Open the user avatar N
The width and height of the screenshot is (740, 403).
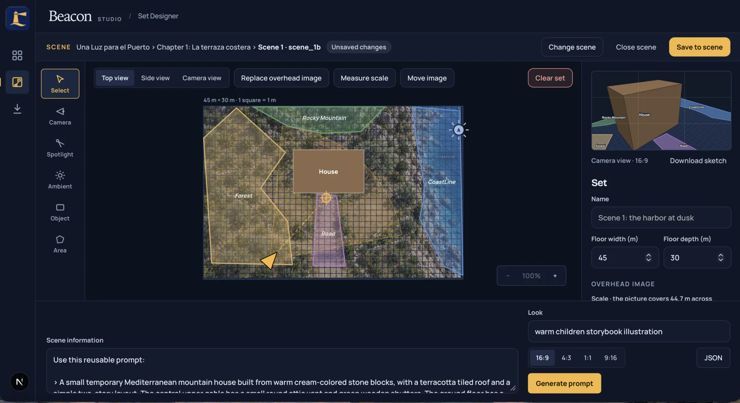[x=19, y=382]
